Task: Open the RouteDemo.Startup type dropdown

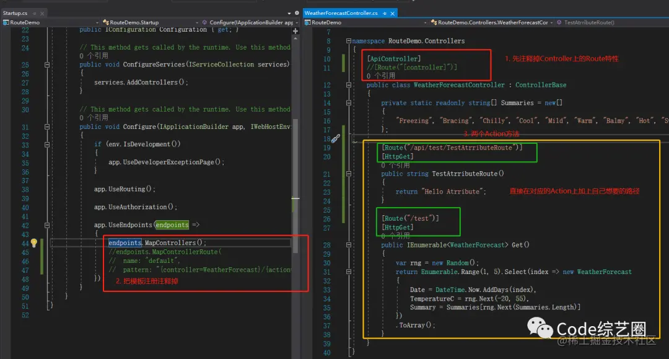Action: [x=151, y=22]
